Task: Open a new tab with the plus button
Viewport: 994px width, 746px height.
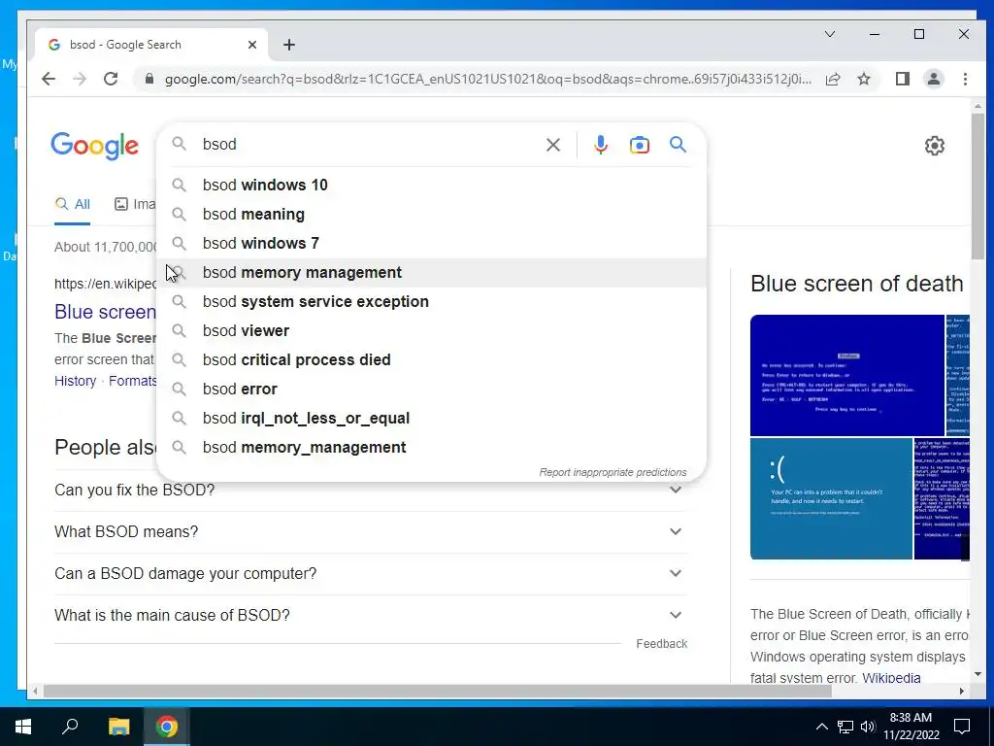Action: (289, 45)
